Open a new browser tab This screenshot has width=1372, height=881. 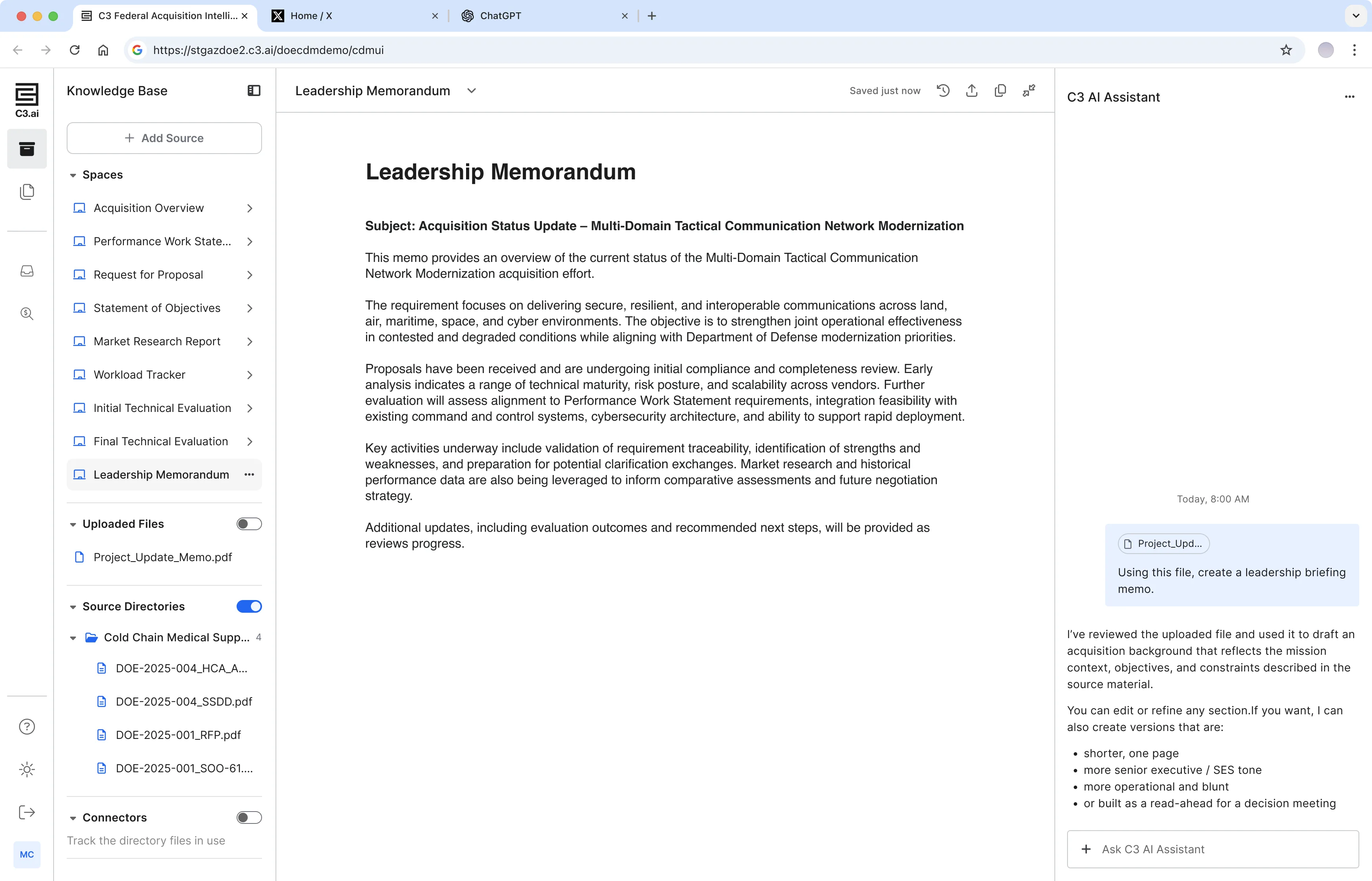[652, 16]
